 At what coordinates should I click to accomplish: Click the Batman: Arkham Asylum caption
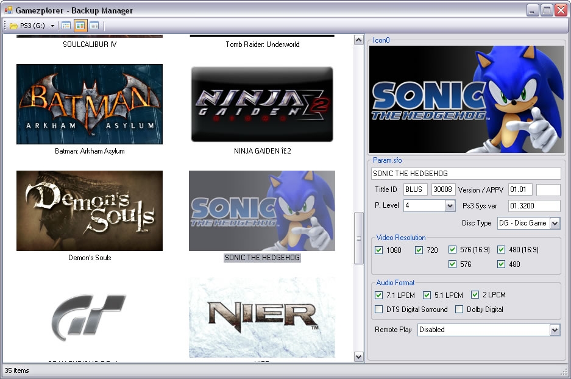(x=90, y=151)
